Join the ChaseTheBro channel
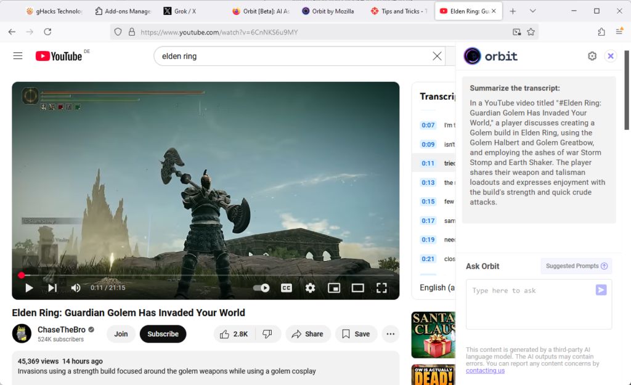 tap(121, 334)
